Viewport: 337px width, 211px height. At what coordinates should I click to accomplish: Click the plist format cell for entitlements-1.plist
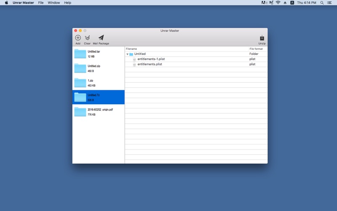(x=252, y=59)
